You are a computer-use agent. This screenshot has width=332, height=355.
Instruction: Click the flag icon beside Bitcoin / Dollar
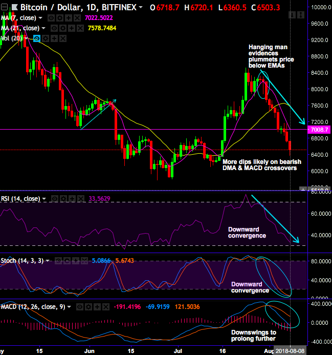(15, 7)
